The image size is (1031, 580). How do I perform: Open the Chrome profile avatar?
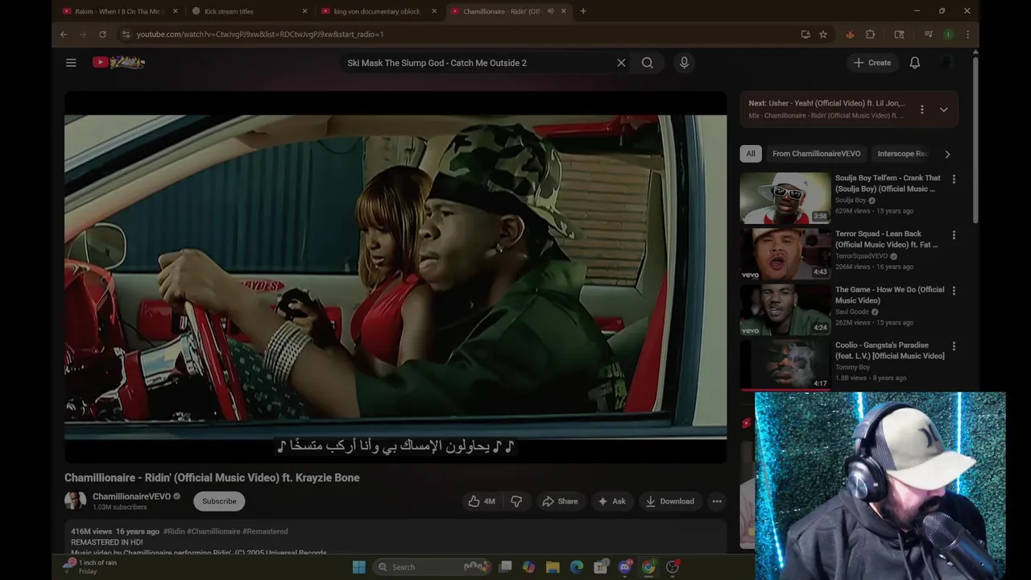[949, 35]
